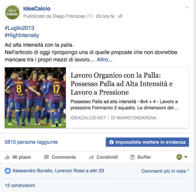The image size is (196, 192).
Task: Click Impossibile mettere in evidenza button
Action: [147, 142]
